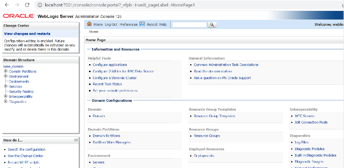
Task: Click the Home house icon in toolbar
Action: click(89, 24)
